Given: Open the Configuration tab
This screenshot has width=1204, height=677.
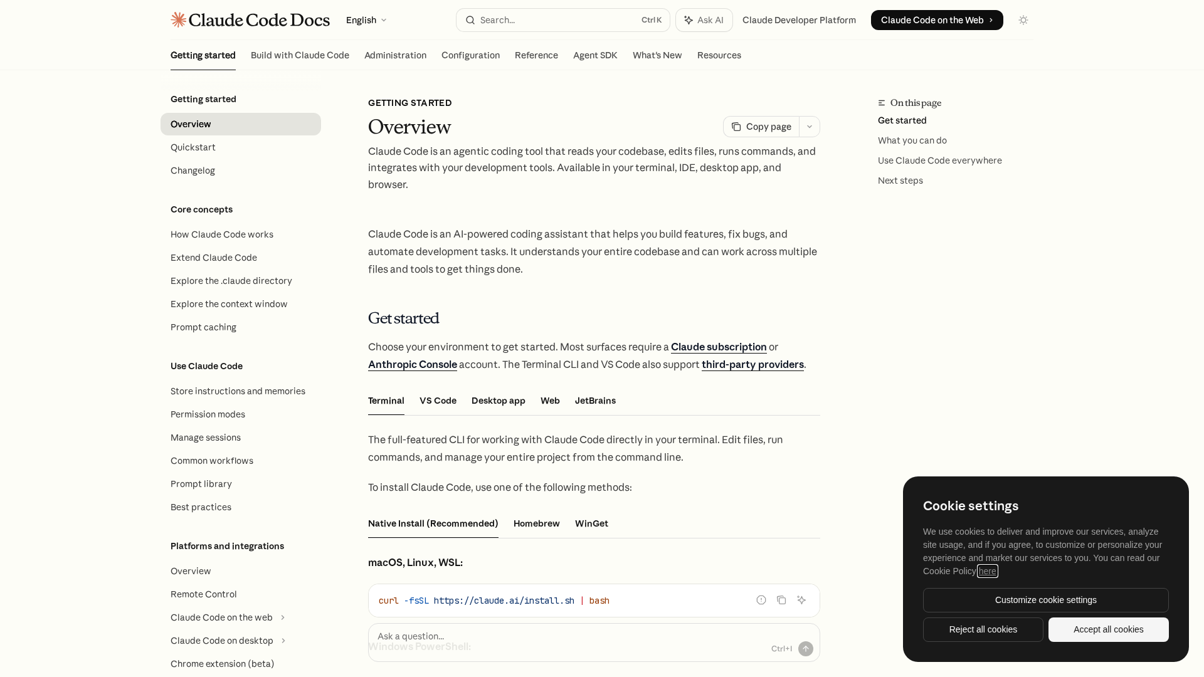Looking at the screenshot, I should coord(470,55).
